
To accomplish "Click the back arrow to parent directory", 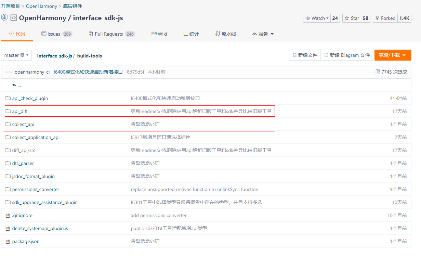I will coord(14,85).
